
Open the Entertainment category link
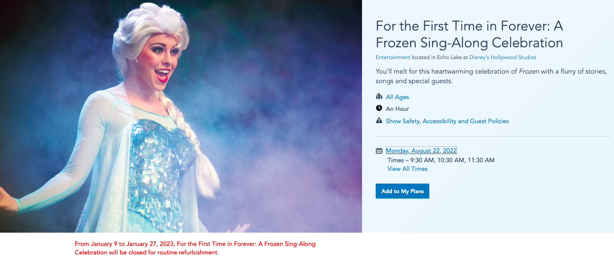[x=393, y=57]
